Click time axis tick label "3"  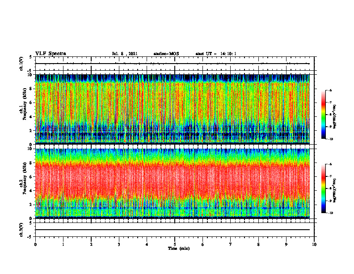click(x=119, y=244)
